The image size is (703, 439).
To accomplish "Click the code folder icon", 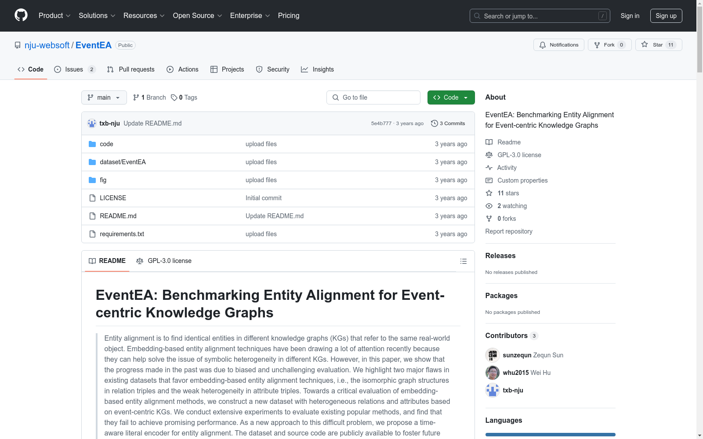I will (x=92, y=144).
